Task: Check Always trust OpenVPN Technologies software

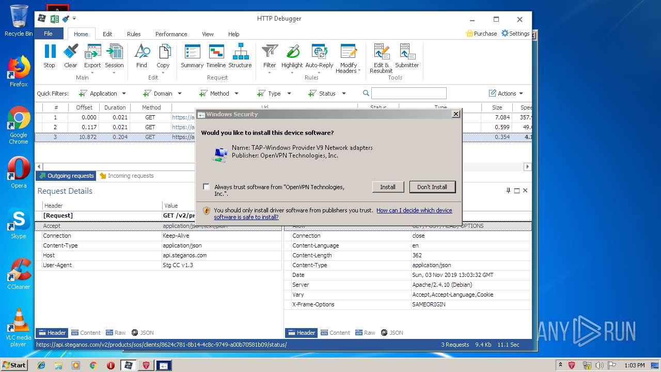Action: (207, 187)
